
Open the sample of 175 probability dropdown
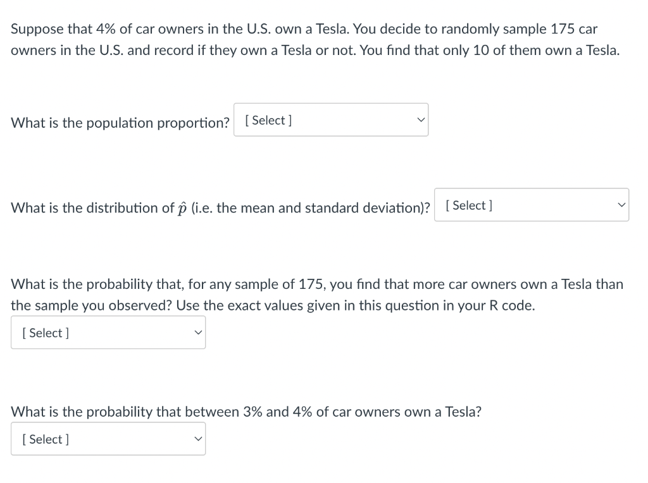pos(108,333)
